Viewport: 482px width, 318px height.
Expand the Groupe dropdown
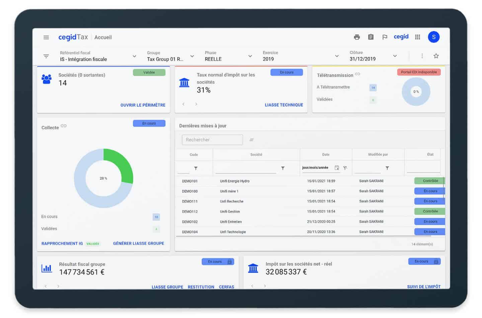click(x=192, y=56)
